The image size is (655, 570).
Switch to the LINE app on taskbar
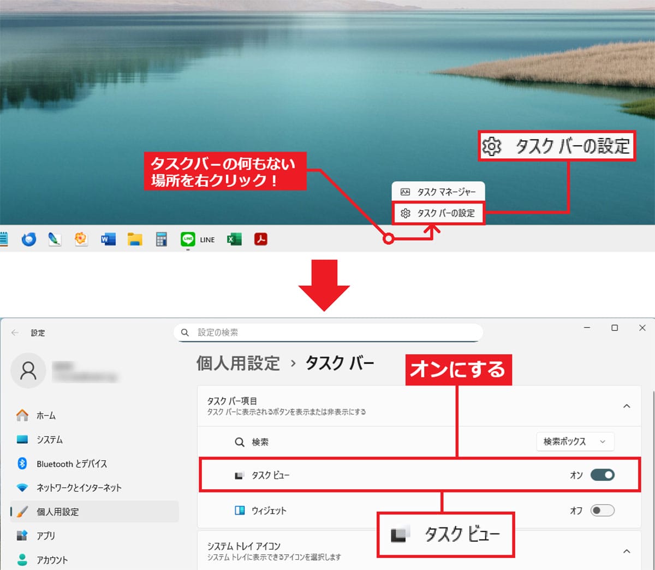[198, 239]
